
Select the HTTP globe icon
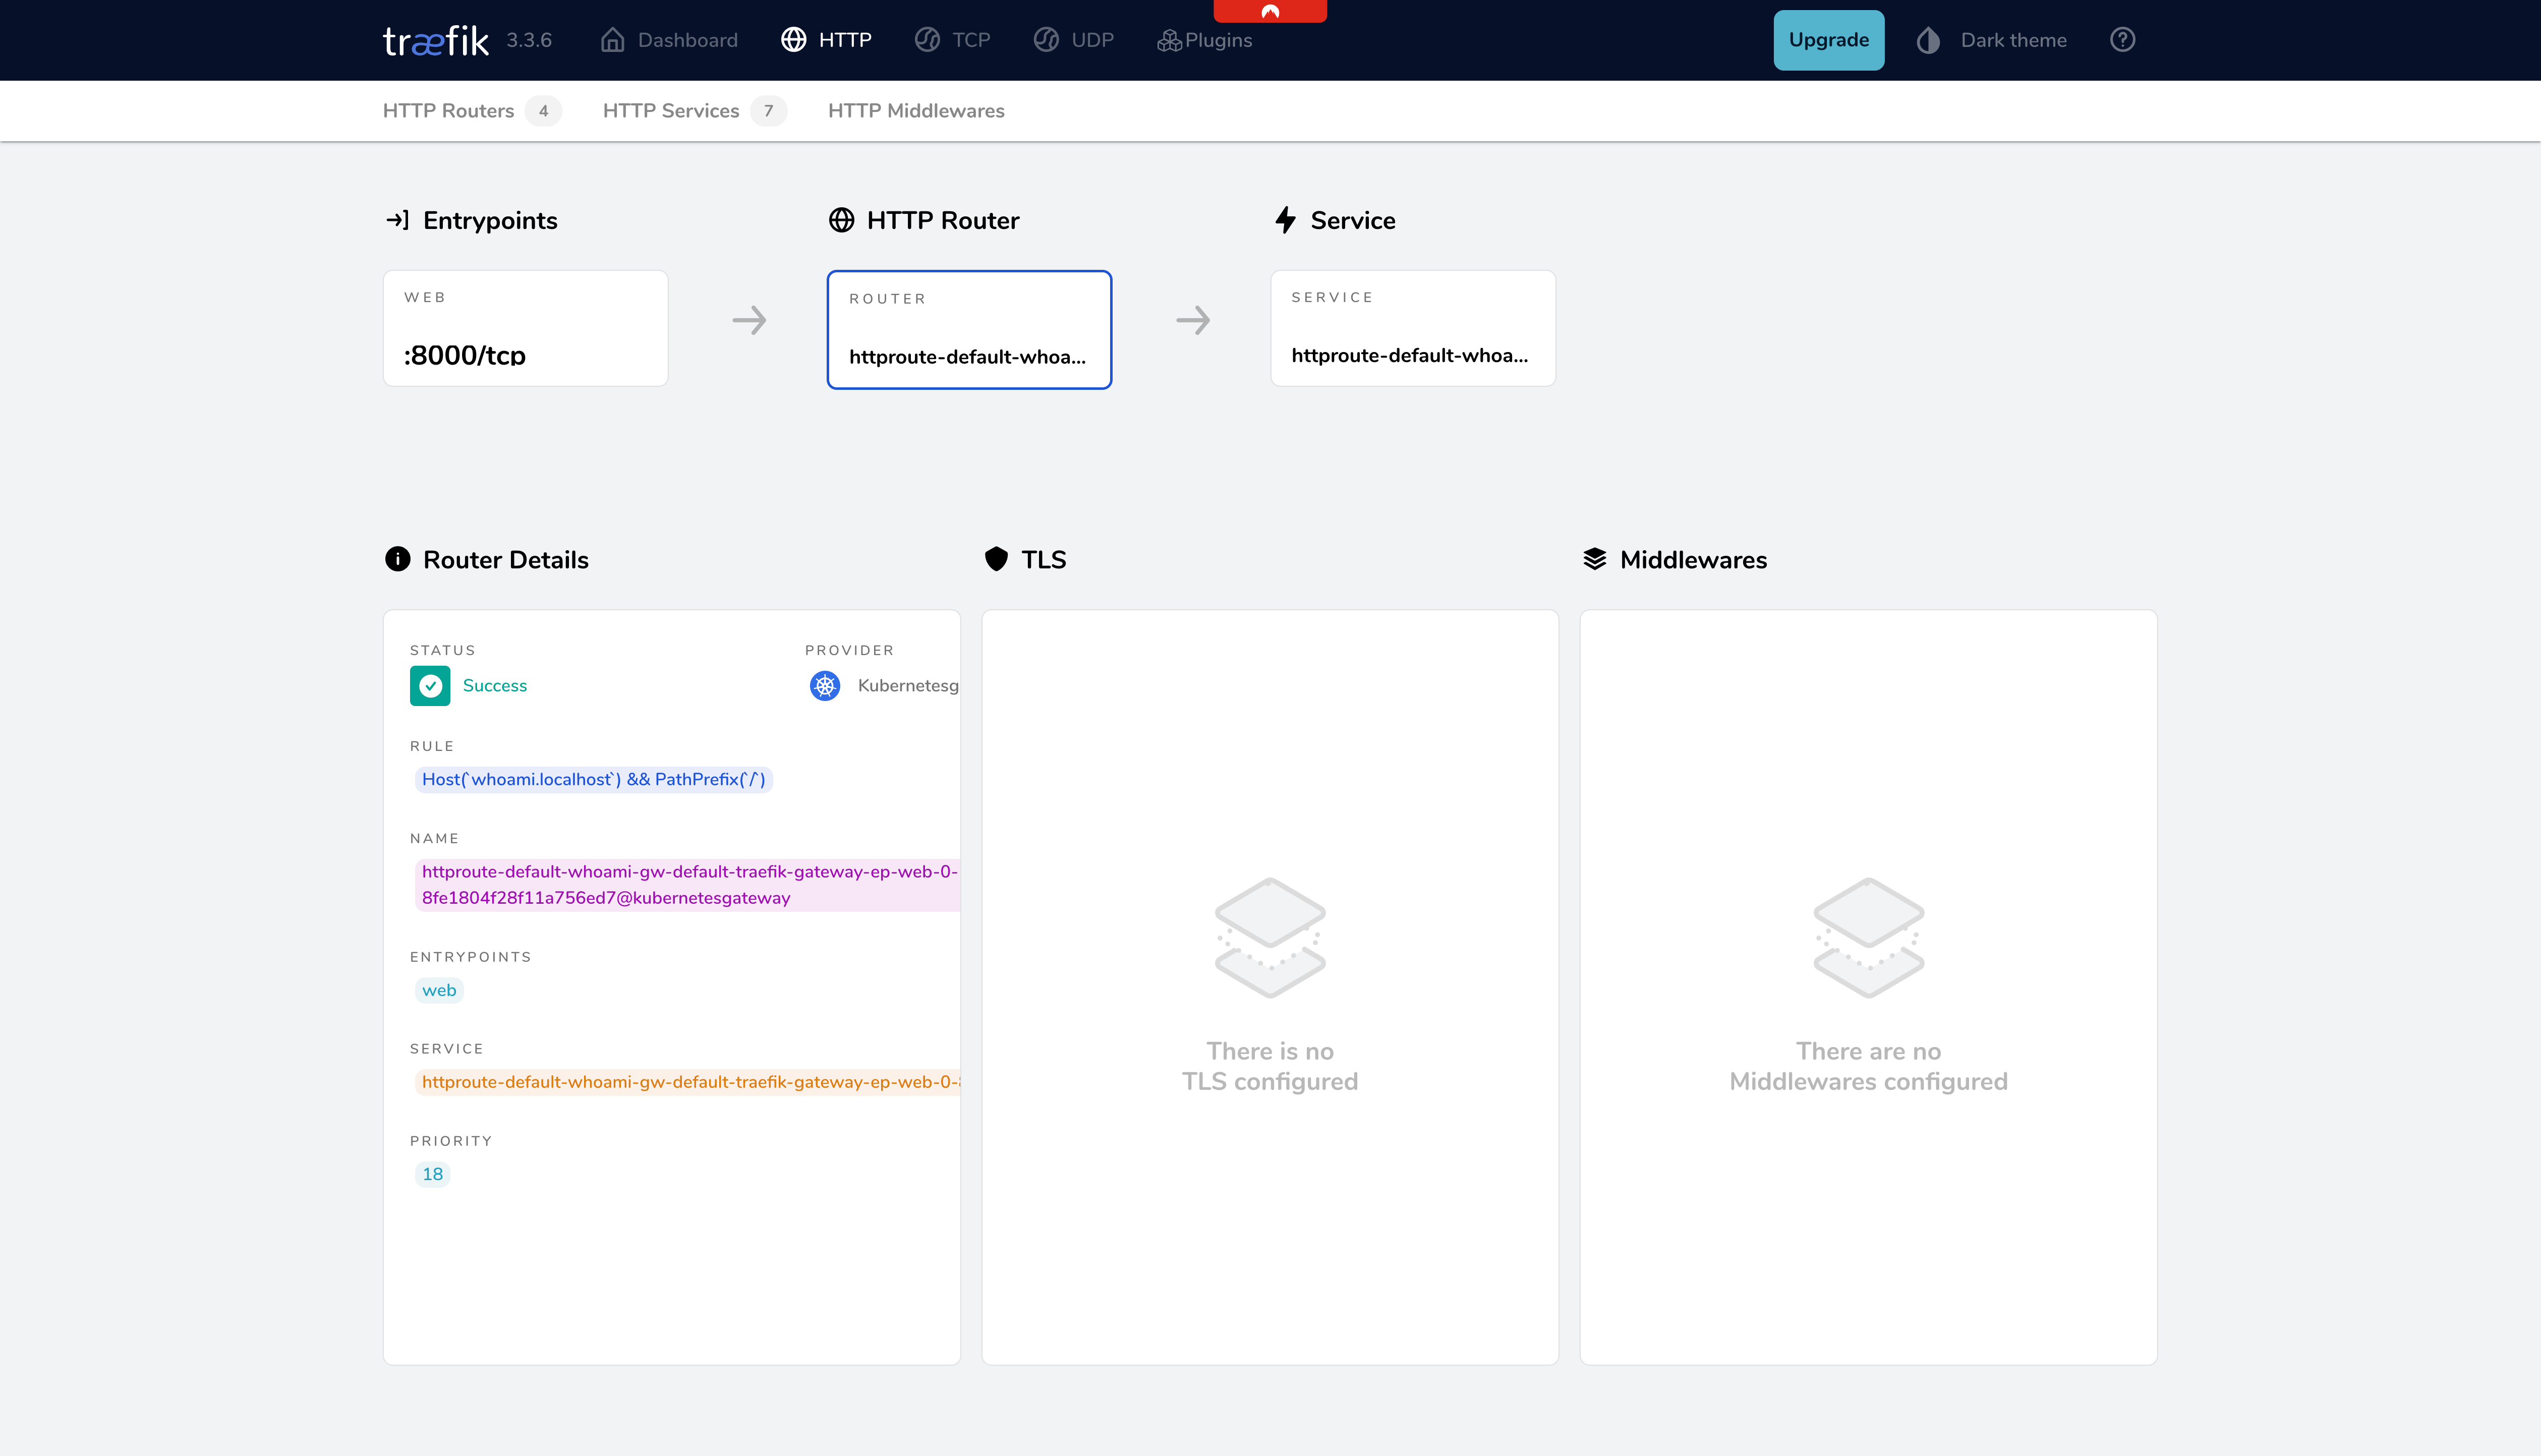coord(795,40)
